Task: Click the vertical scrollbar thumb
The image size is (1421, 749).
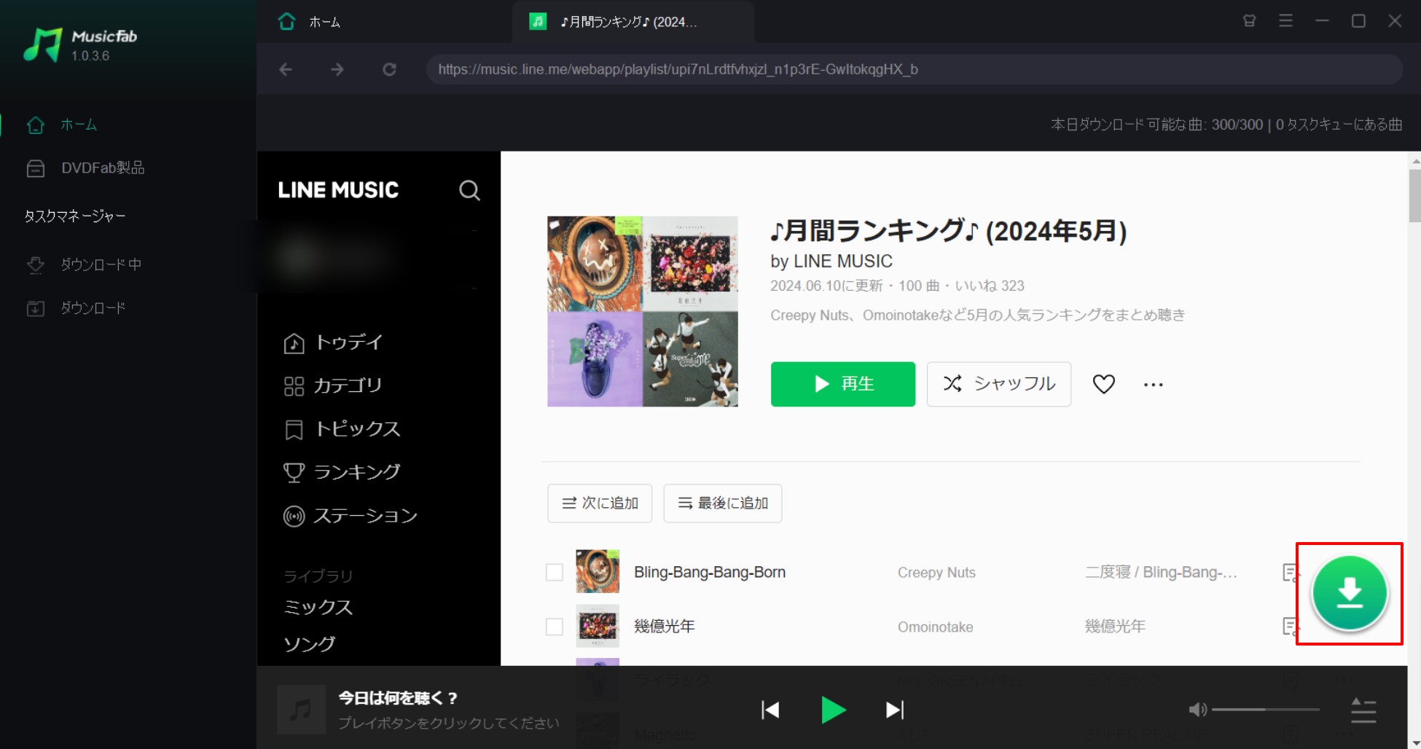Action: (1414, 195)
